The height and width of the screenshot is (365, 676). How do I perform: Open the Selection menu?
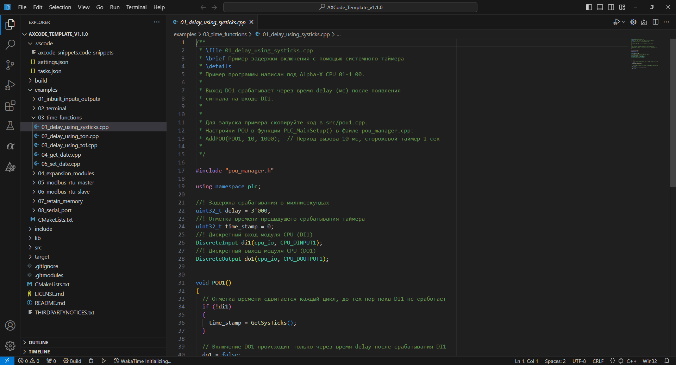[60, 7]
